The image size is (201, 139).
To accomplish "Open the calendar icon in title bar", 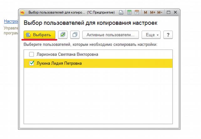I will [x=137, y=12].
